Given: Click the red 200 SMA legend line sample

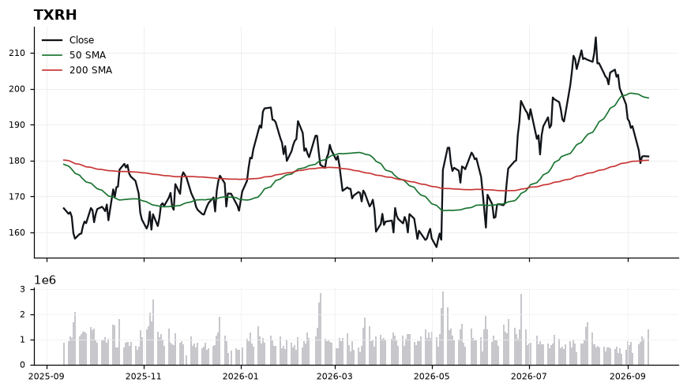Looking at the screenshot, I should [52, 70].
